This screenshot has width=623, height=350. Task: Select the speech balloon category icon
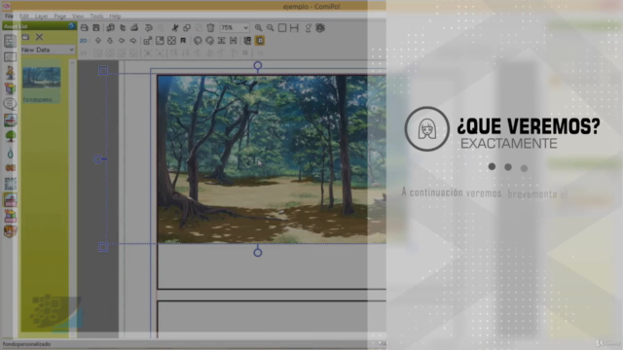10,104
